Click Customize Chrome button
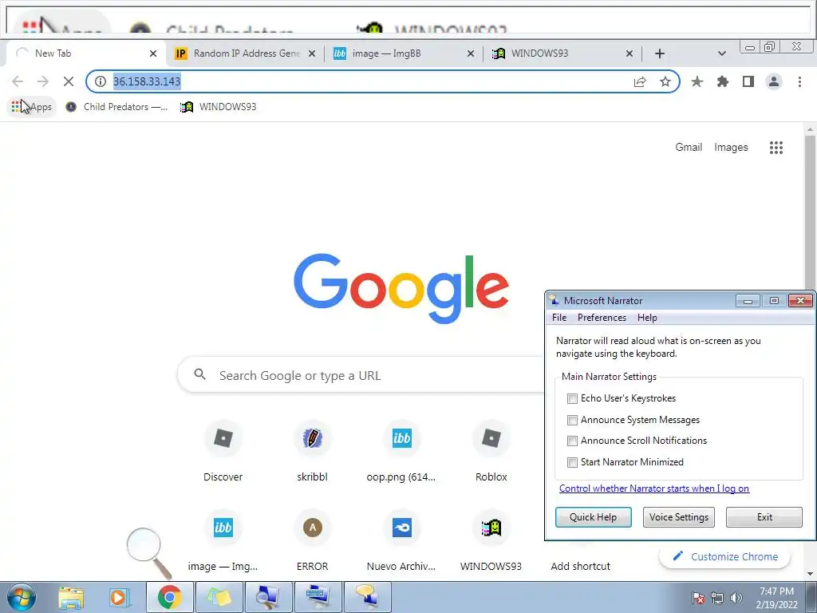 coord(724,556)
